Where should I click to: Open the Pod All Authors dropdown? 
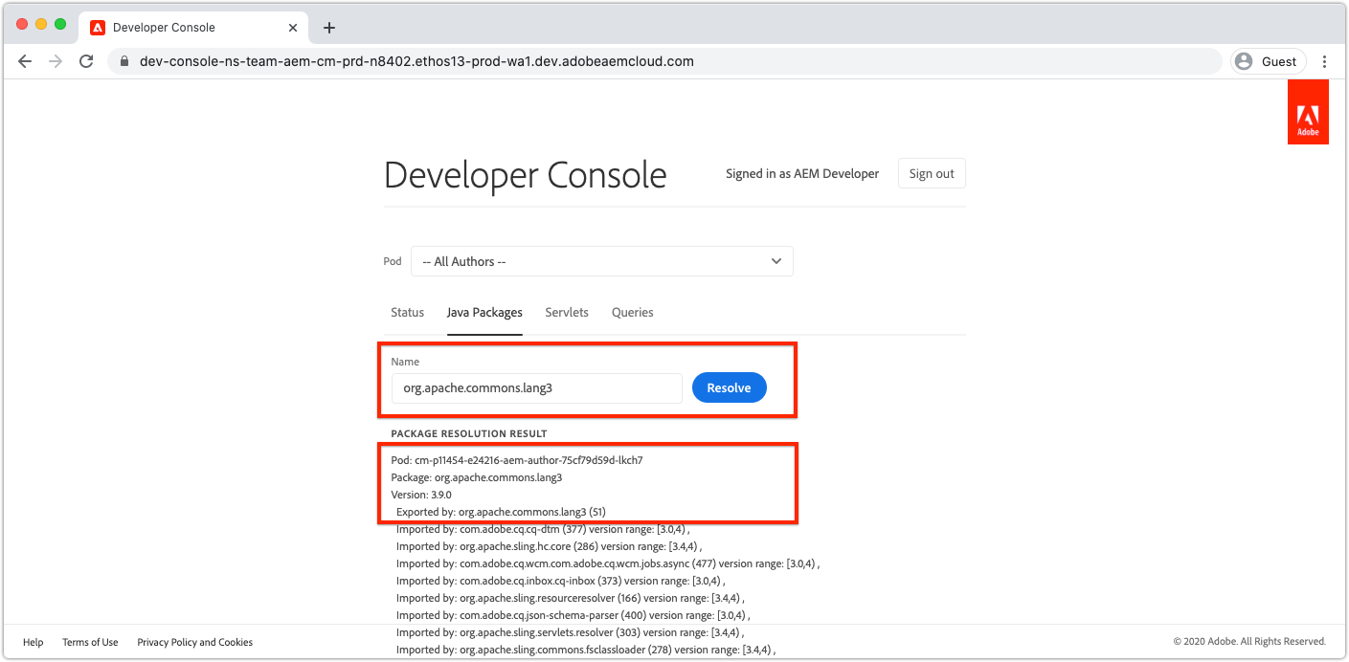(601, 261)
